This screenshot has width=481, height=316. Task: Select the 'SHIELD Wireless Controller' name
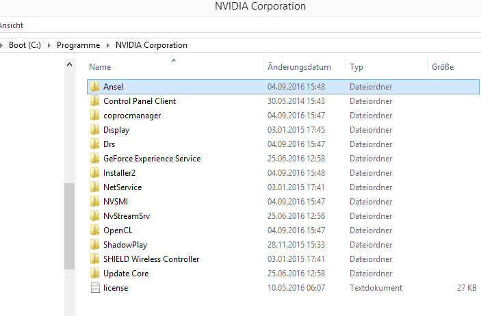pyautogui.click(x=151, y=259)
